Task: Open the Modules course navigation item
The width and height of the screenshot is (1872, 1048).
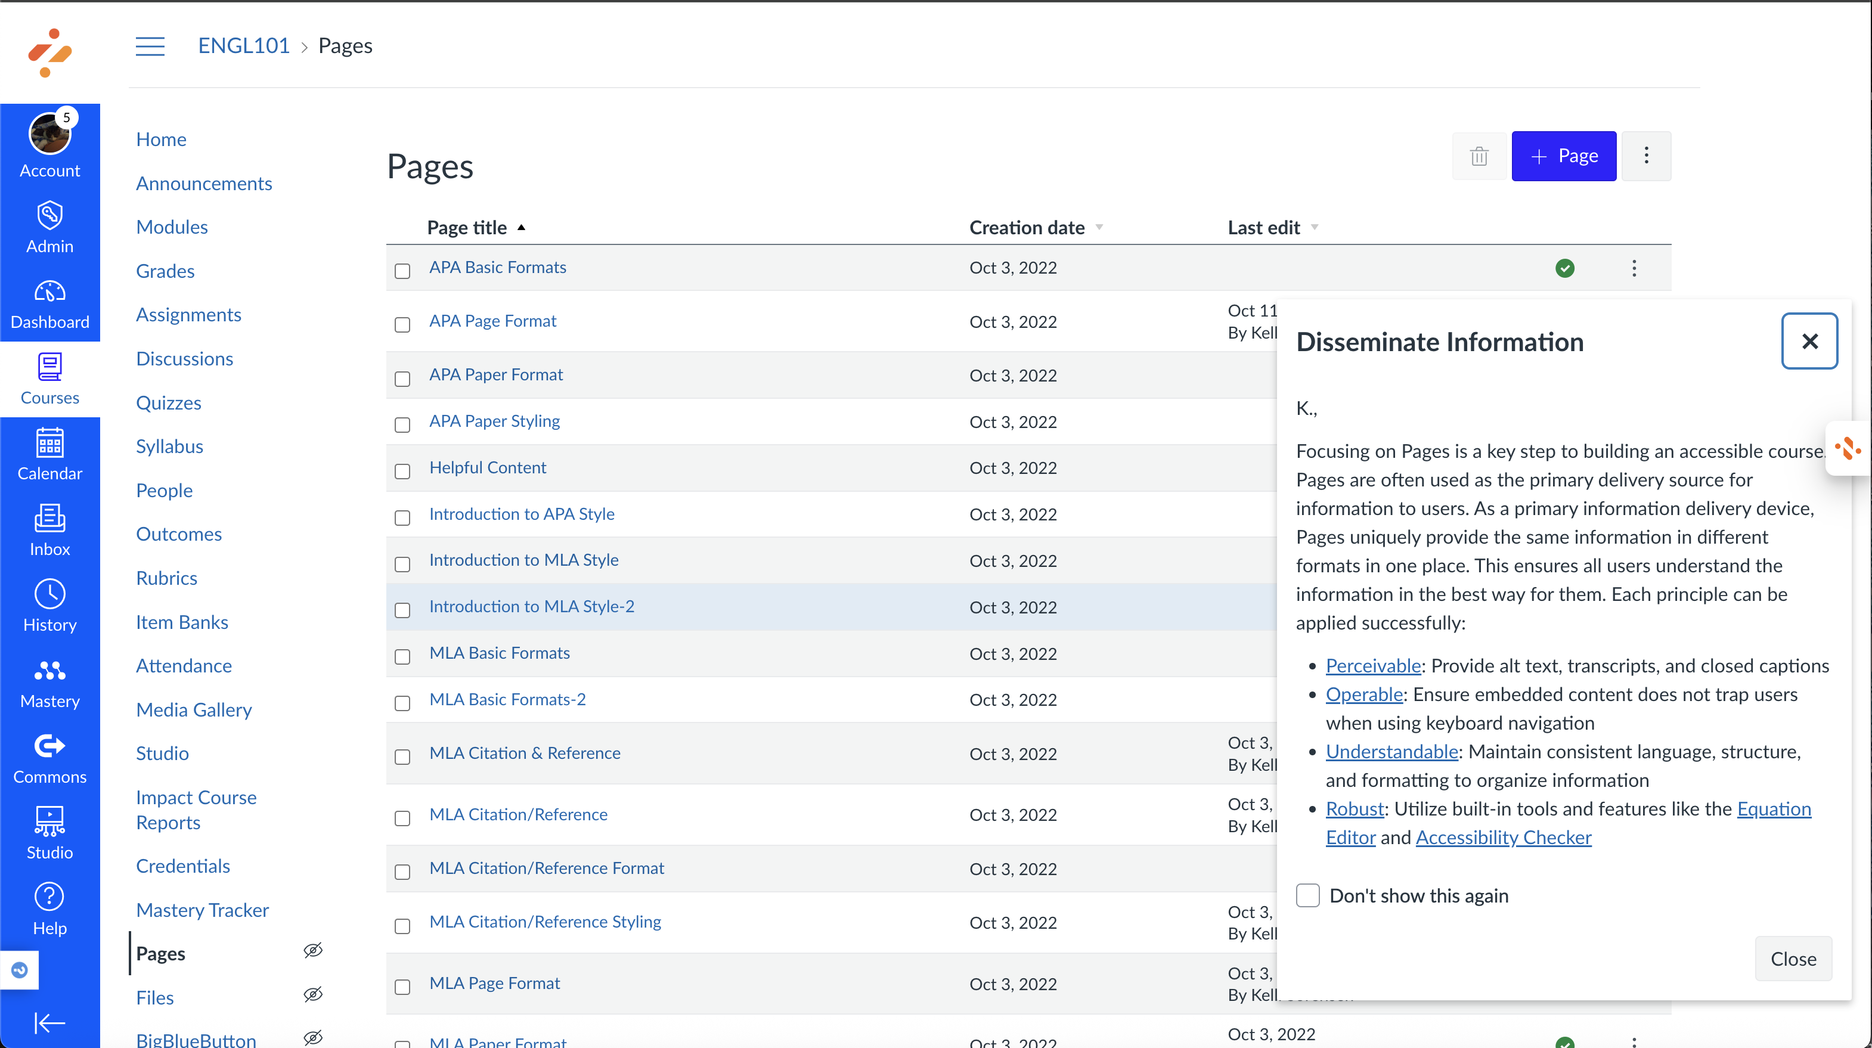Action: (x=172, y=227)
